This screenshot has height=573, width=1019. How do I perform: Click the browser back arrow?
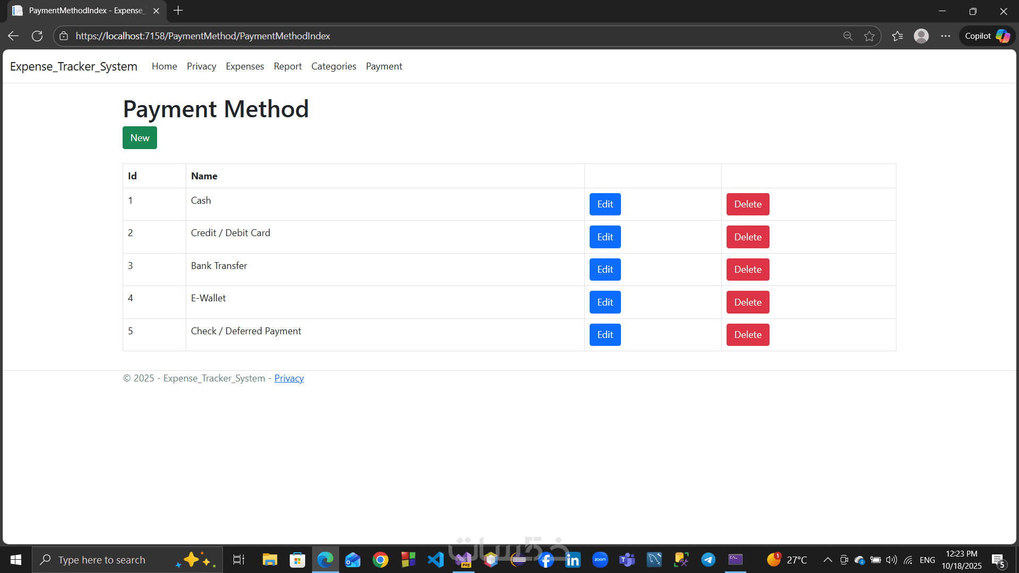click(13, 36)
